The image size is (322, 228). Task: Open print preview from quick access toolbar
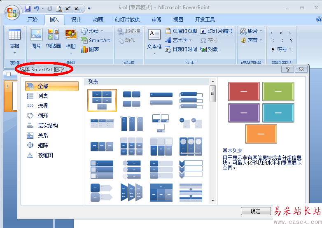click(59, 9)
